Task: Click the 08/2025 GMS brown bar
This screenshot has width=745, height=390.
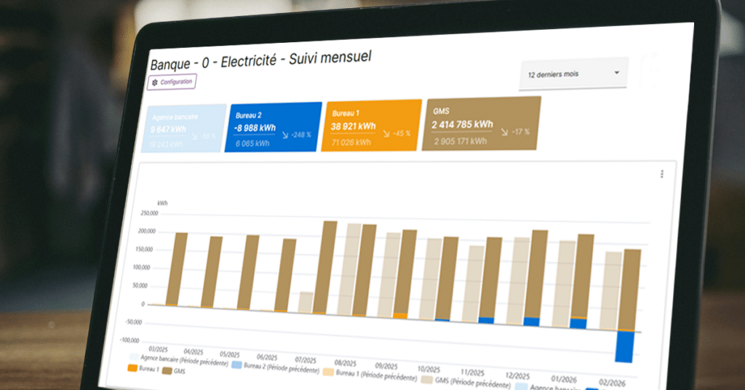Action: pyautogui.click(x=330, y=268)
